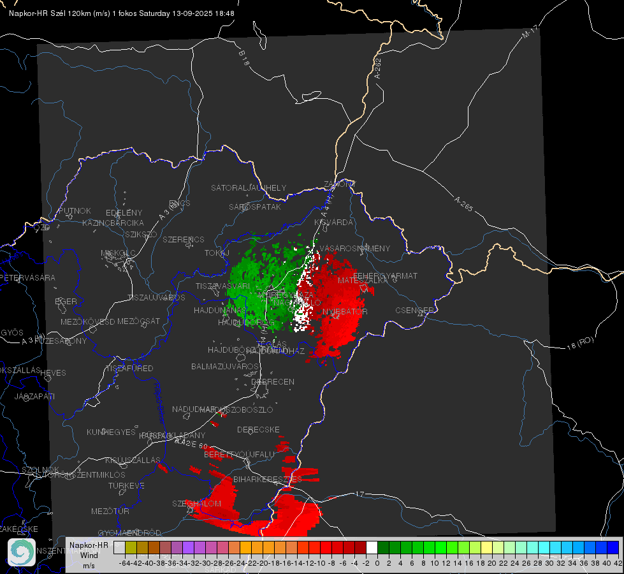
Task: Click the SÁTORALJAÚJHELY label
Action: [x=249, y=188]
